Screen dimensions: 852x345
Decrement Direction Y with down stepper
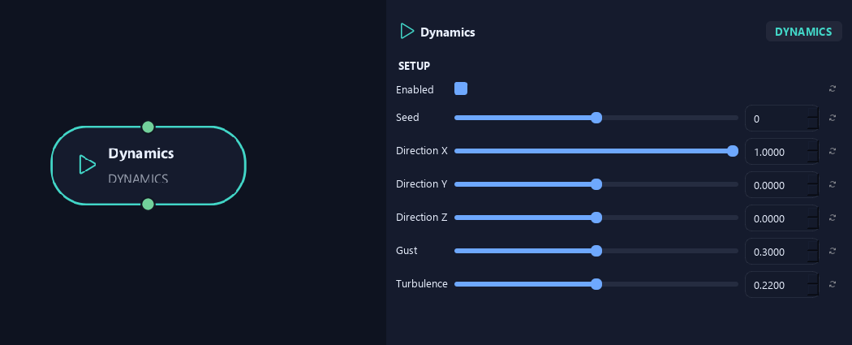coord(813,191)
